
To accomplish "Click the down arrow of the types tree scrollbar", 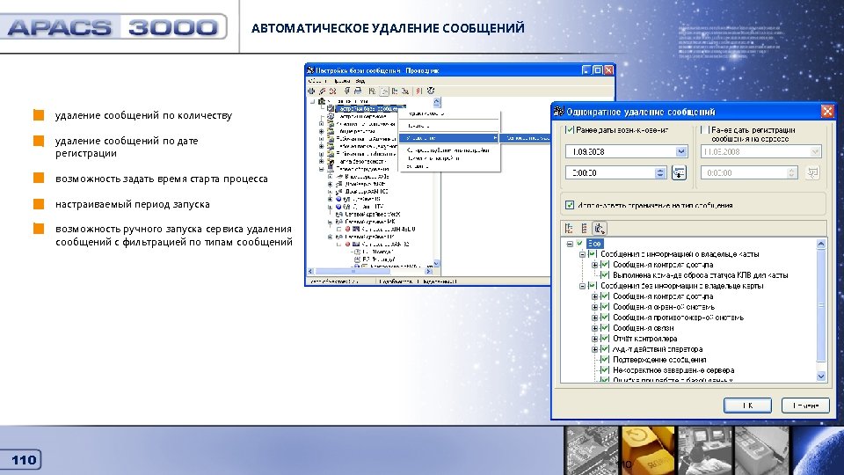I will click(821, 376).
